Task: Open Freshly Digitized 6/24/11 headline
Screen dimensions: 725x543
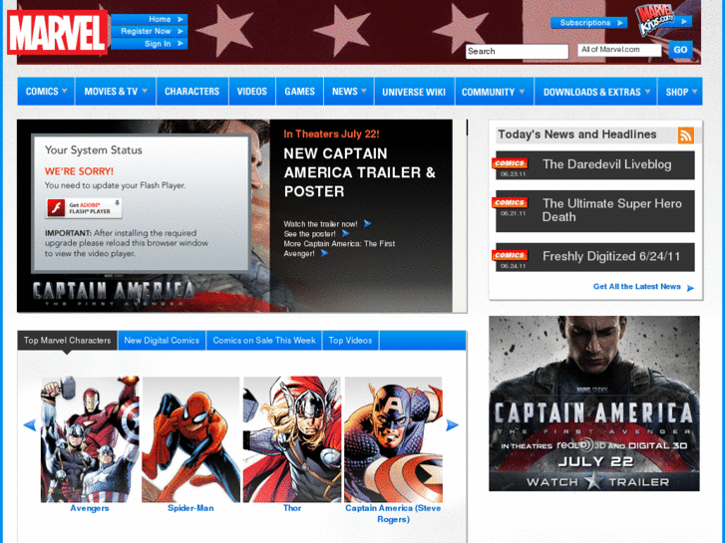Action: [x=610, y=256]
